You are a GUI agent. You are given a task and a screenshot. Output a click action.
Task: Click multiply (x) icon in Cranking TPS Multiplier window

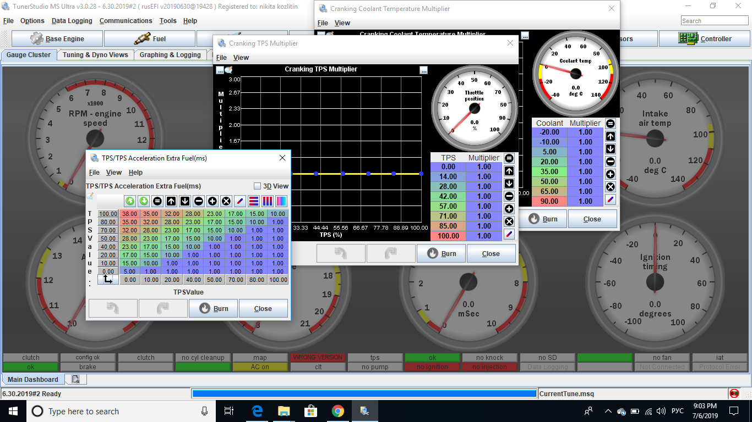509,221
